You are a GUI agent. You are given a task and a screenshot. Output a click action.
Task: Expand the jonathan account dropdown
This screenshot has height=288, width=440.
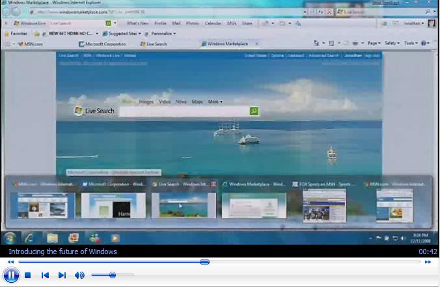click(413, 23)
